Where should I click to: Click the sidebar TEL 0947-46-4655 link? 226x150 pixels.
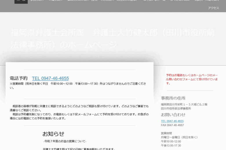(172, 121)
